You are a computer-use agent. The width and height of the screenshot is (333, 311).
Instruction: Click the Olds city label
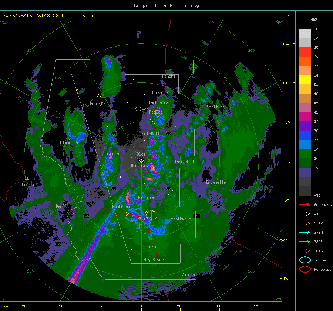point(141,154)
